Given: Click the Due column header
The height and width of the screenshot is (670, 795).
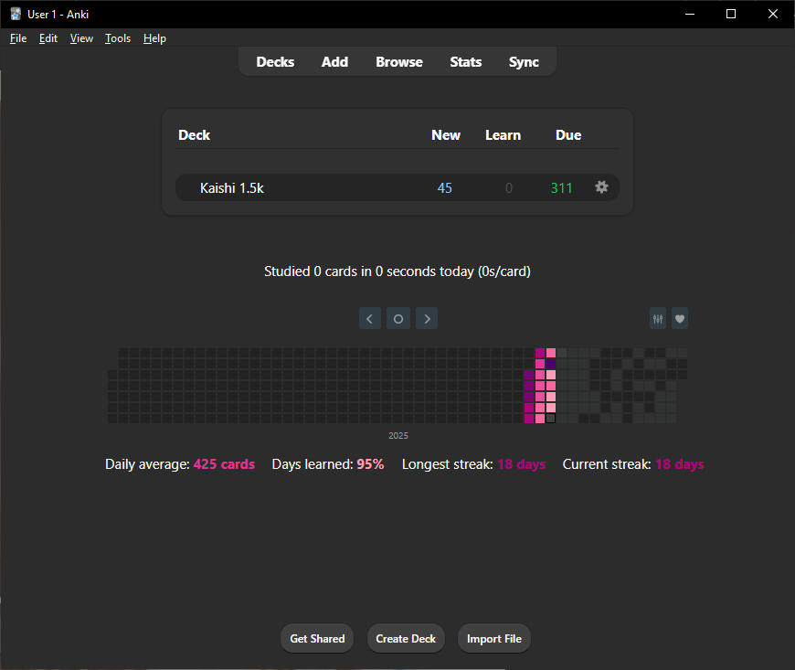Looking at the screenshot, I should [568, 135].
